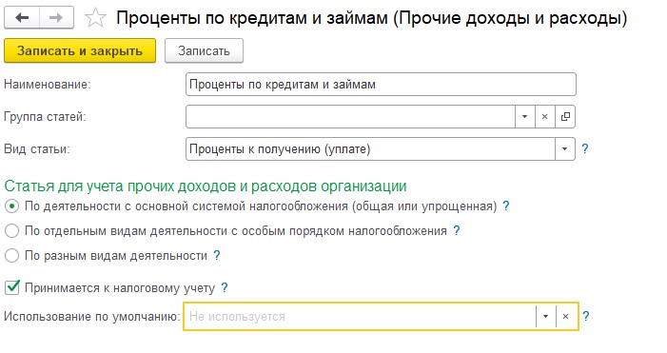Click the Записать и закрыть button
Screen dimensions: 667x353
point(80,50)
